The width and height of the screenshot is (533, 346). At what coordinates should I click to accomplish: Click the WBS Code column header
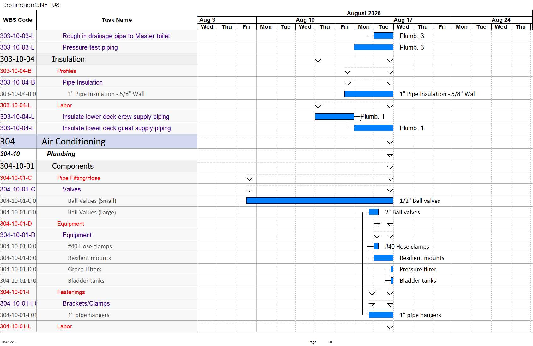18,20
